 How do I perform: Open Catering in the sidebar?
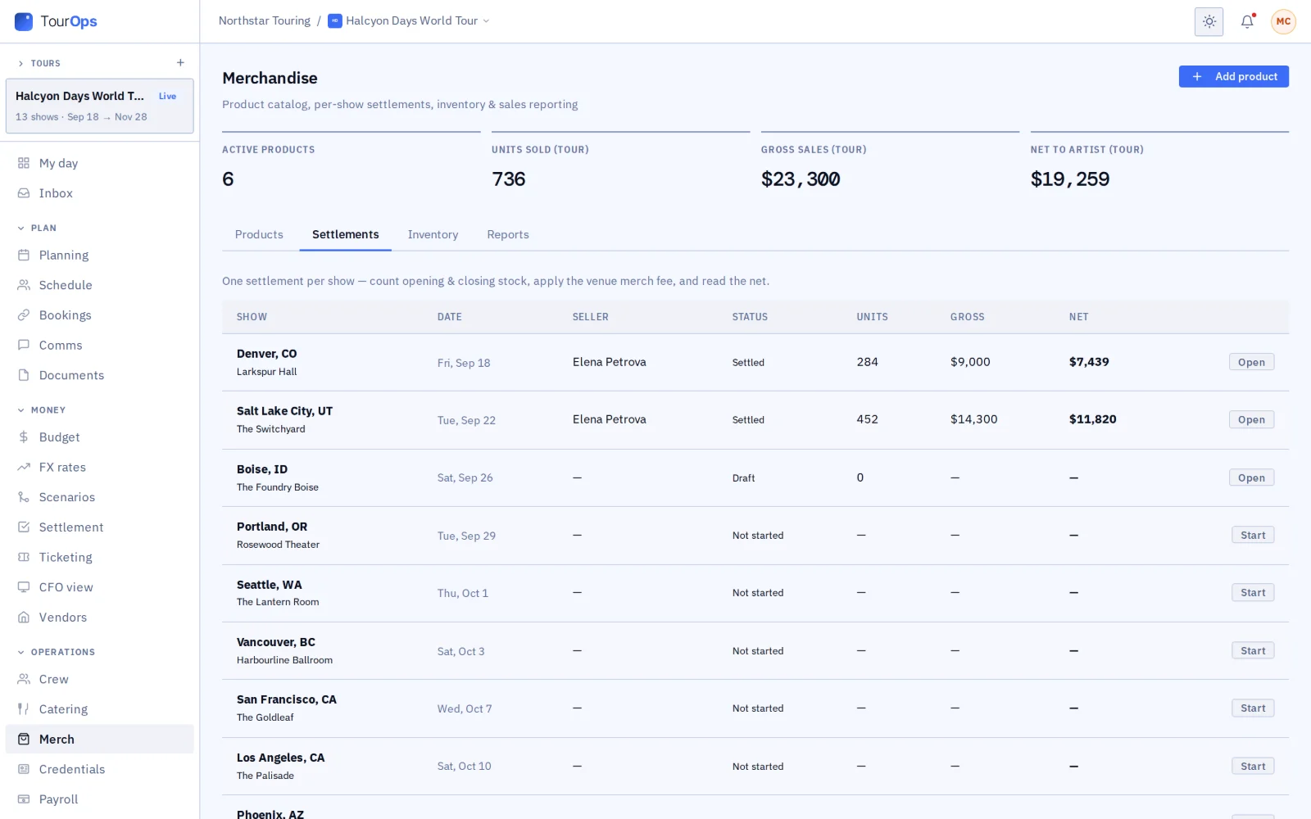tap(99, 709)
